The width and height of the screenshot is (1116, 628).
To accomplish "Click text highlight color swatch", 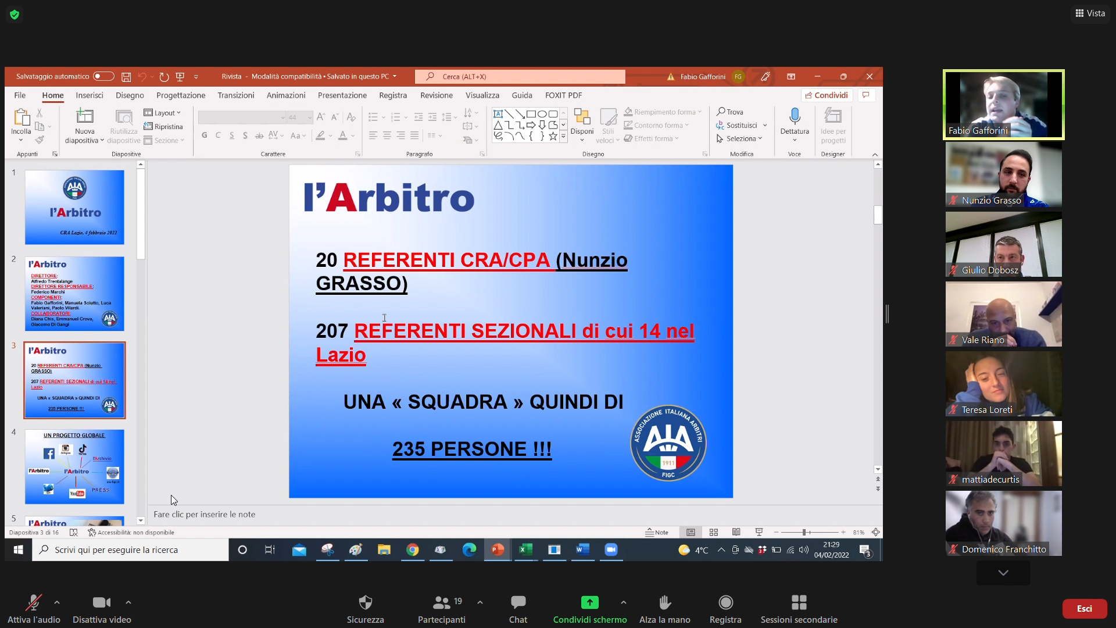I will (x=320, y=135).
